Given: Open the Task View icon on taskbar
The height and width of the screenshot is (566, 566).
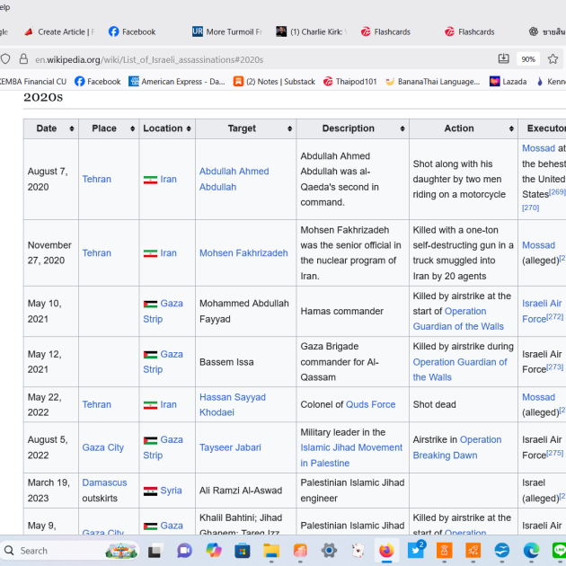Looking at the screenshot, I should coord(155,550).
